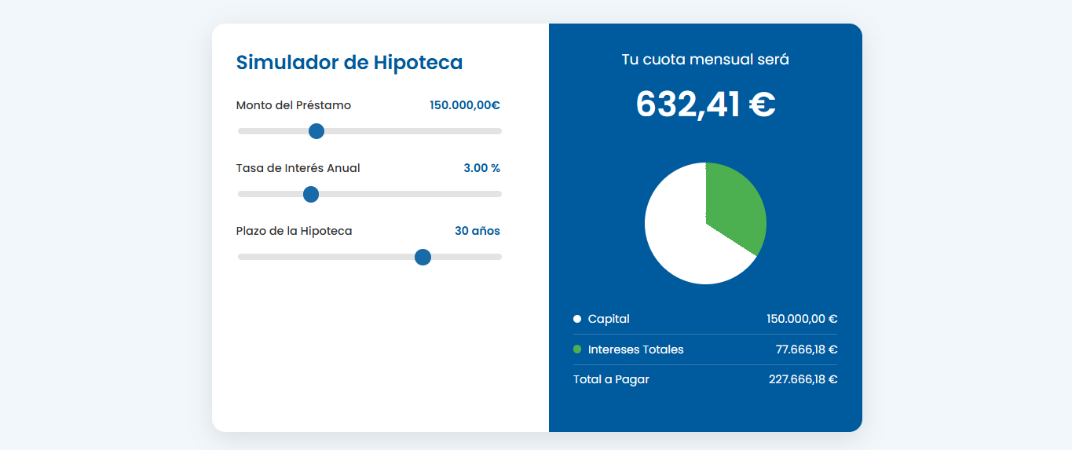Click the Monto del Préstamo slider handle
The image size is (1072, 450).
[x=316, y=131]
